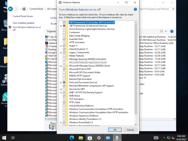Expand SMB 1.0/CIFS File Sharing Support

point(61,92)
